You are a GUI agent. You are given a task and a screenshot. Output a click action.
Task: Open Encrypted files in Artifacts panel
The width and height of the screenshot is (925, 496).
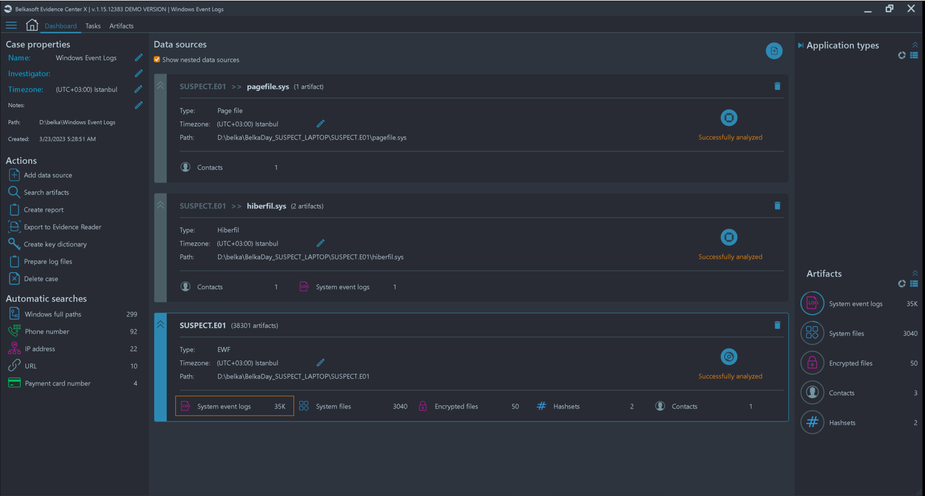click(859, 363)
